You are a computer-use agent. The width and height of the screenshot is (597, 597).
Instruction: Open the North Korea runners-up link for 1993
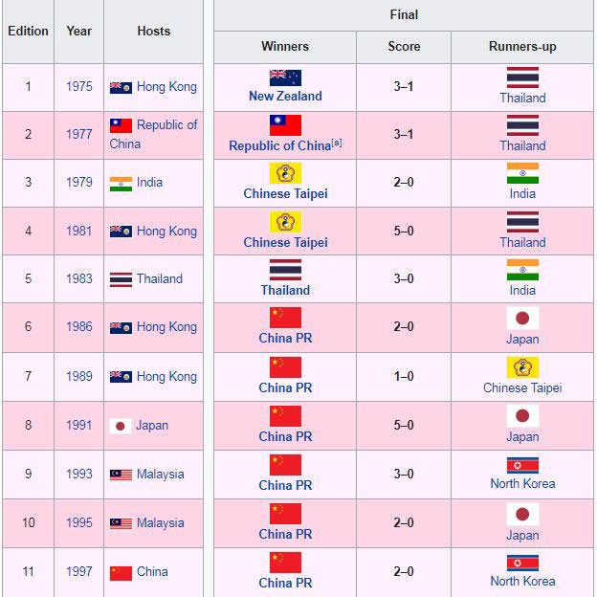point(522,483)
